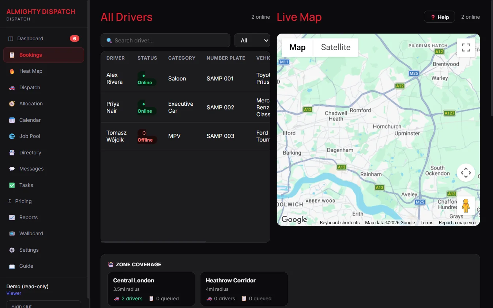The height and width of the screenshot is (308, 493).
Task: Click the Bookings clipboard icon
Action: [12, 55]
